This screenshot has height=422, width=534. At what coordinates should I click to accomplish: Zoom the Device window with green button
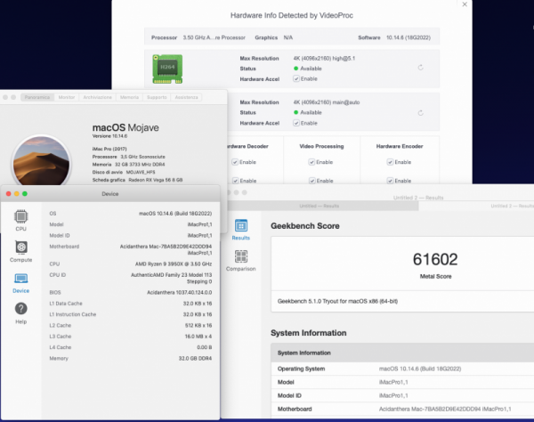(x=25, y=194)
